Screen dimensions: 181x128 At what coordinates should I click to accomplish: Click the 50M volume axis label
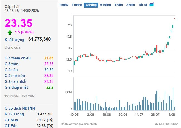(69, 93)
